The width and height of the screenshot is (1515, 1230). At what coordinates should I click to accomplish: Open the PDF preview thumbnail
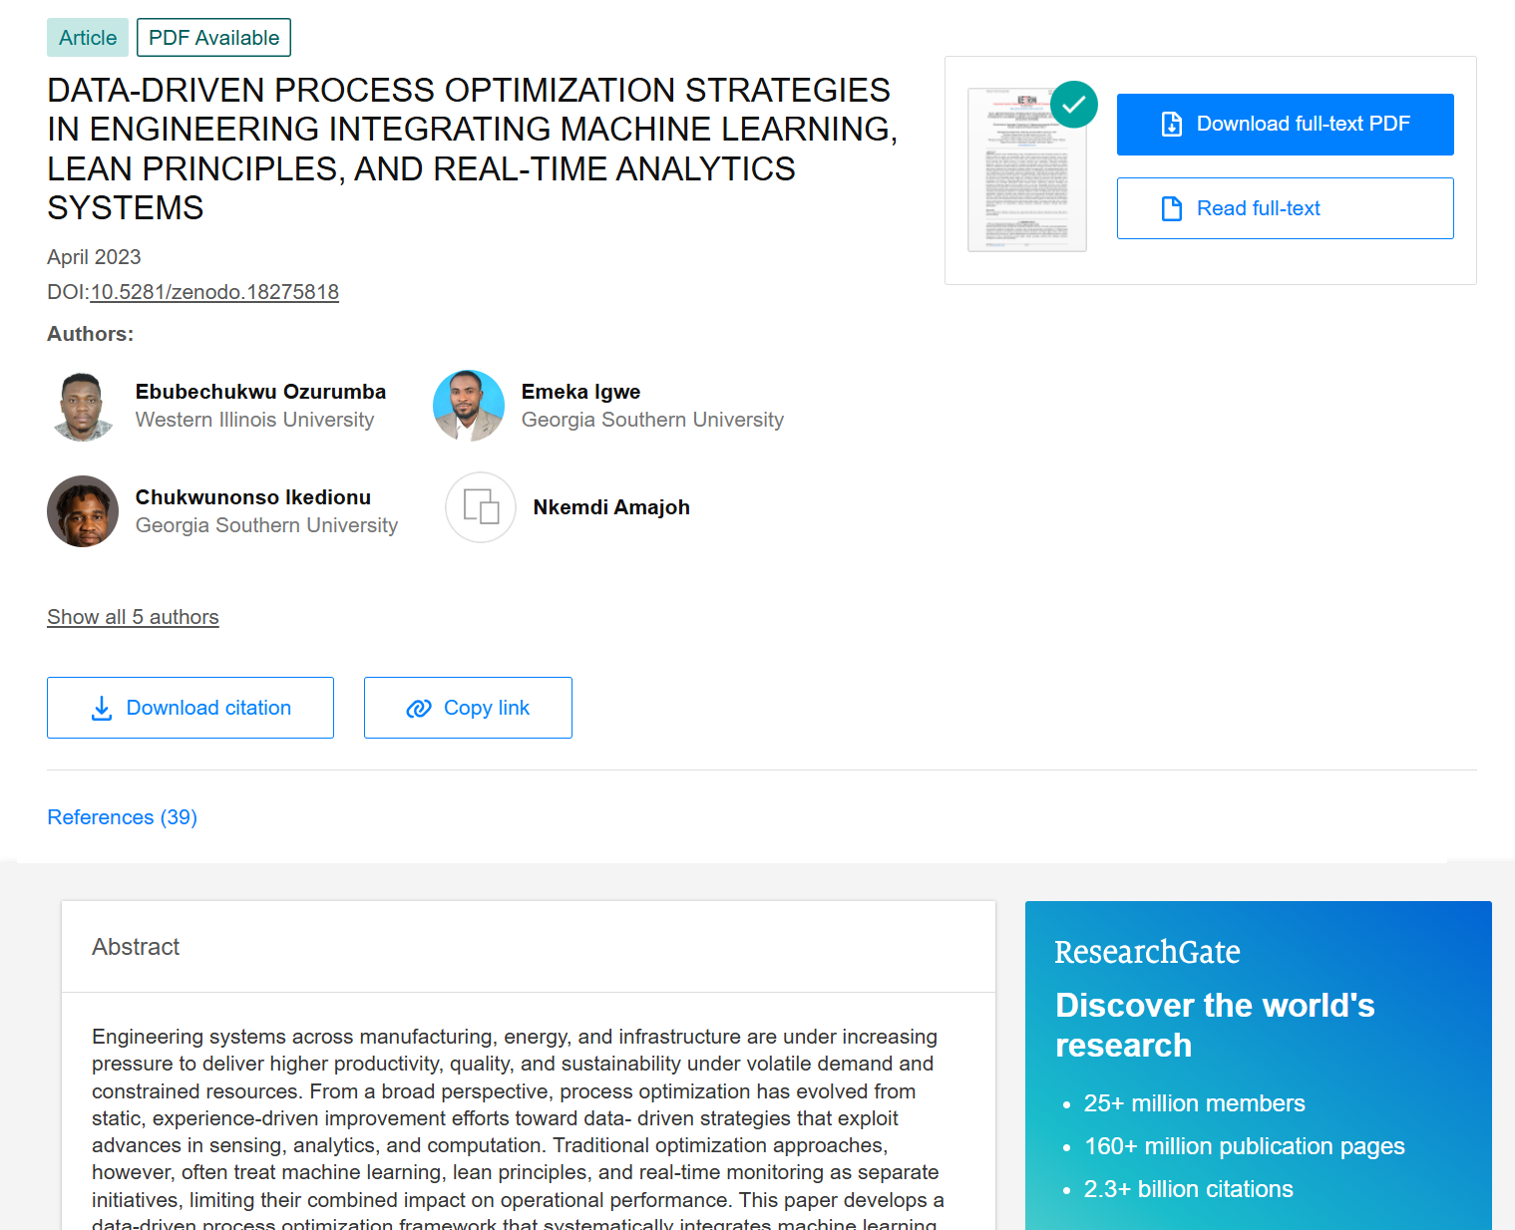point(1027,169)
